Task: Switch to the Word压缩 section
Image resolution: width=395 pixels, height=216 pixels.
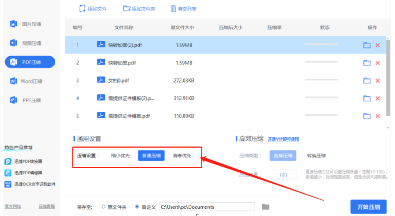Action: 26,81
